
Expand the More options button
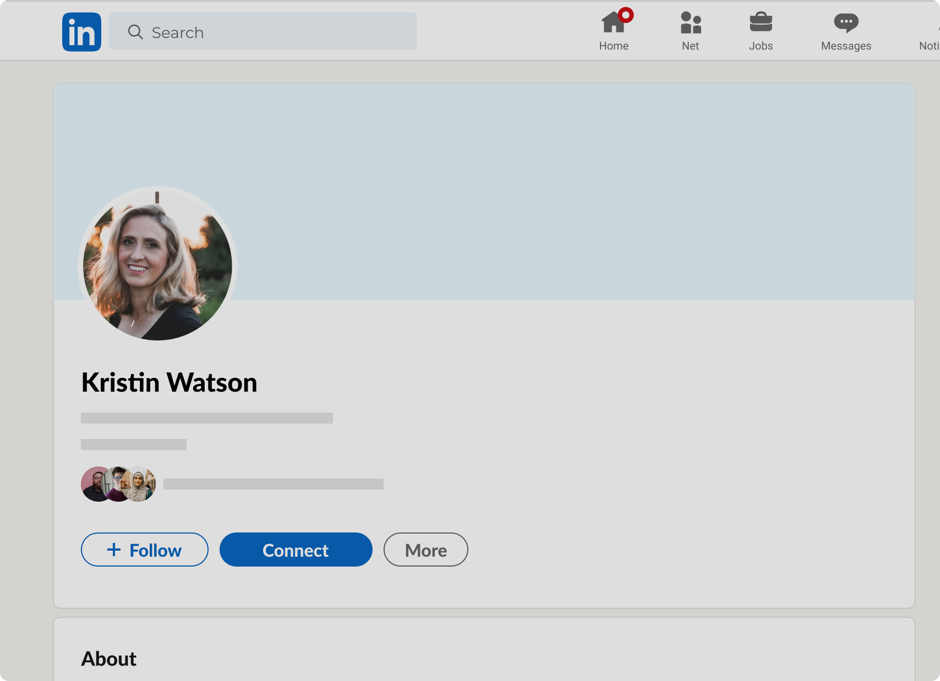pos(425,550)
